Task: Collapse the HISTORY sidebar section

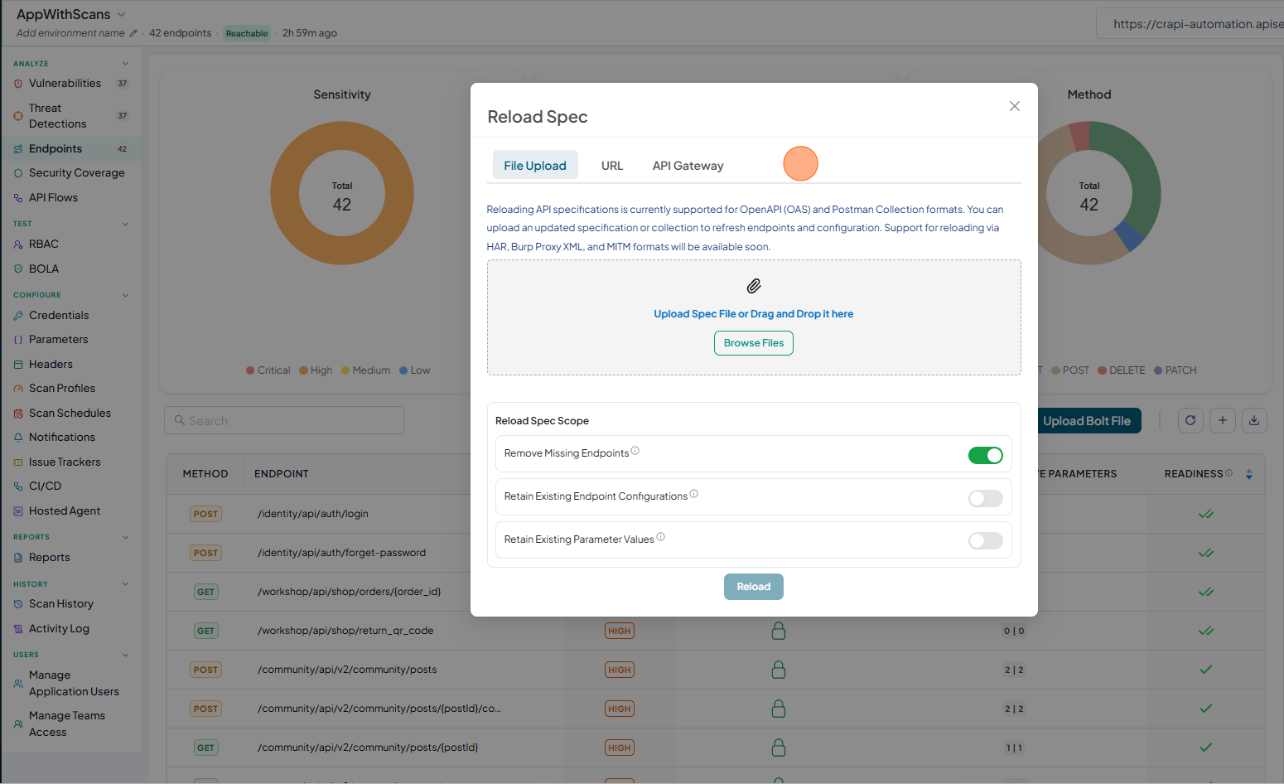Action: coord(126,584)
